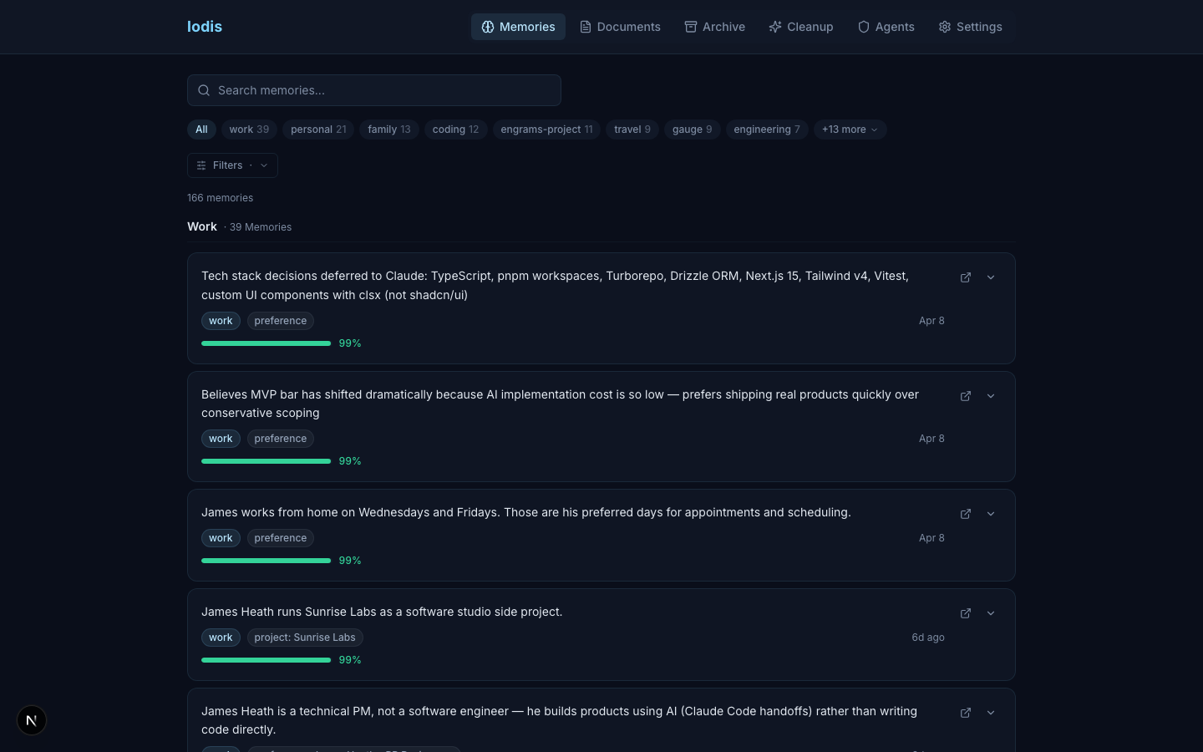Enable the family filter chip
This screenshot has width=1203, height=752.
(x=388, y=130)
